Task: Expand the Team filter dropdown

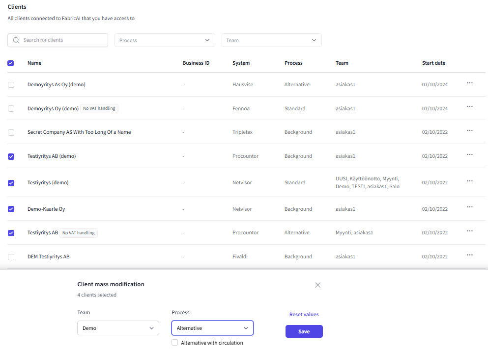Action: point(271,40)
